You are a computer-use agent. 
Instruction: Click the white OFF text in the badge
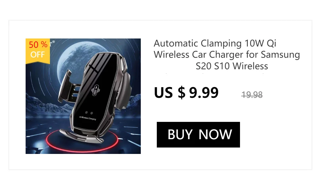pyautogui.click(x=37, y=55)
